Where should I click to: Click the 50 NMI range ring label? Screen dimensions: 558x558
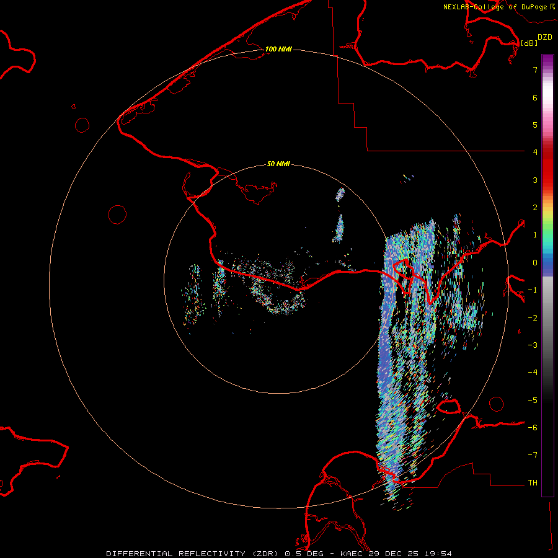[278, 164]
